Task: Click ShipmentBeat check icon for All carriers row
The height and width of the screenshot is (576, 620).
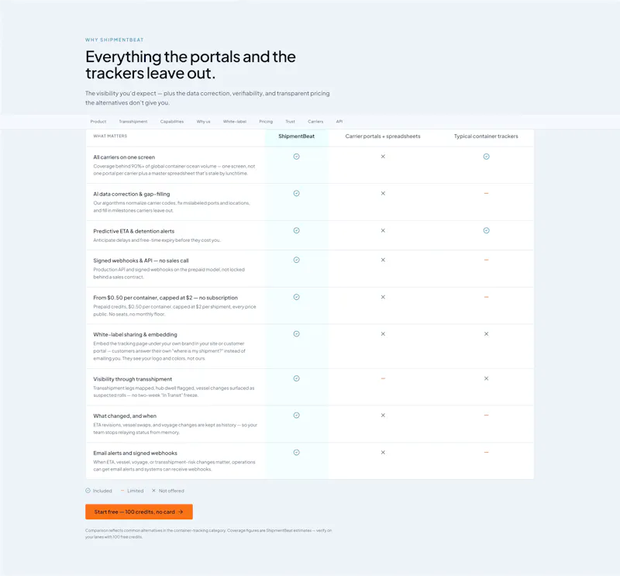Action: point(297,157)
